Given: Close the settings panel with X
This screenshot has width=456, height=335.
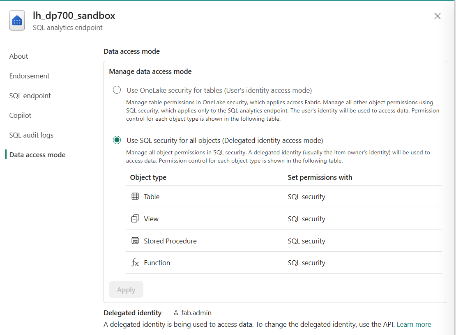Looking at the screenshot, I should 438,16.
